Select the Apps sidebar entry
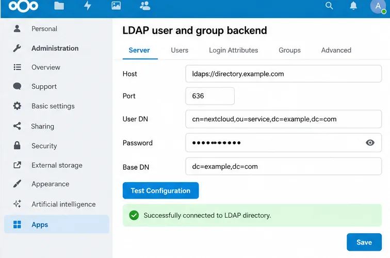 (56, 224)
